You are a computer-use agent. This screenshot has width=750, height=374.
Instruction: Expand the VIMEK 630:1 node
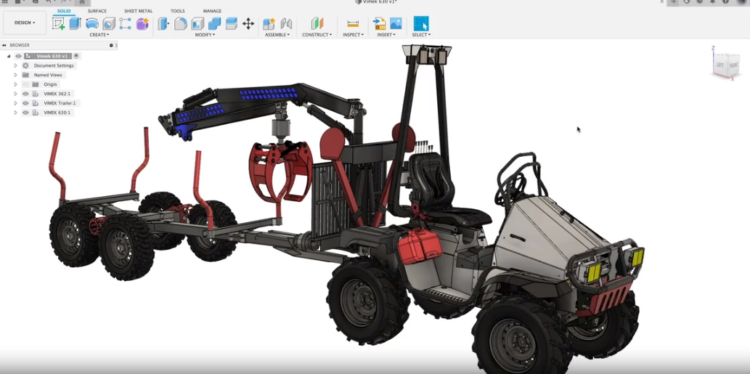(x=15, y=113)
